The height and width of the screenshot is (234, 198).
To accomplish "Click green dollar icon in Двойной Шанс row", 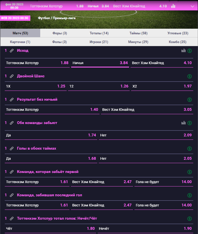I will tap(190, 76).
